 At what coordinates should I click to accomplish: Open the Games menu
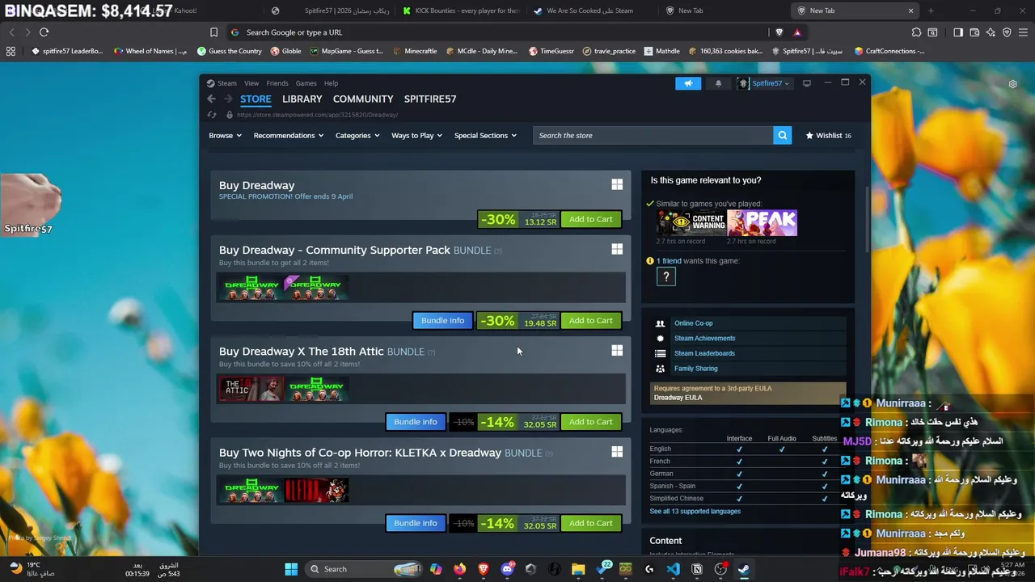click(x=306, y=83)
